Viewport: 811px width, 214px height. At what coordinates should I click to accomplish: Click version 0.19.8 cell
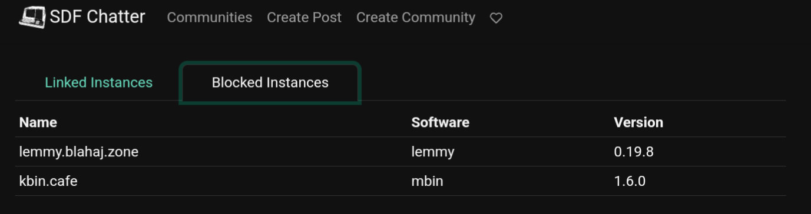634,152
